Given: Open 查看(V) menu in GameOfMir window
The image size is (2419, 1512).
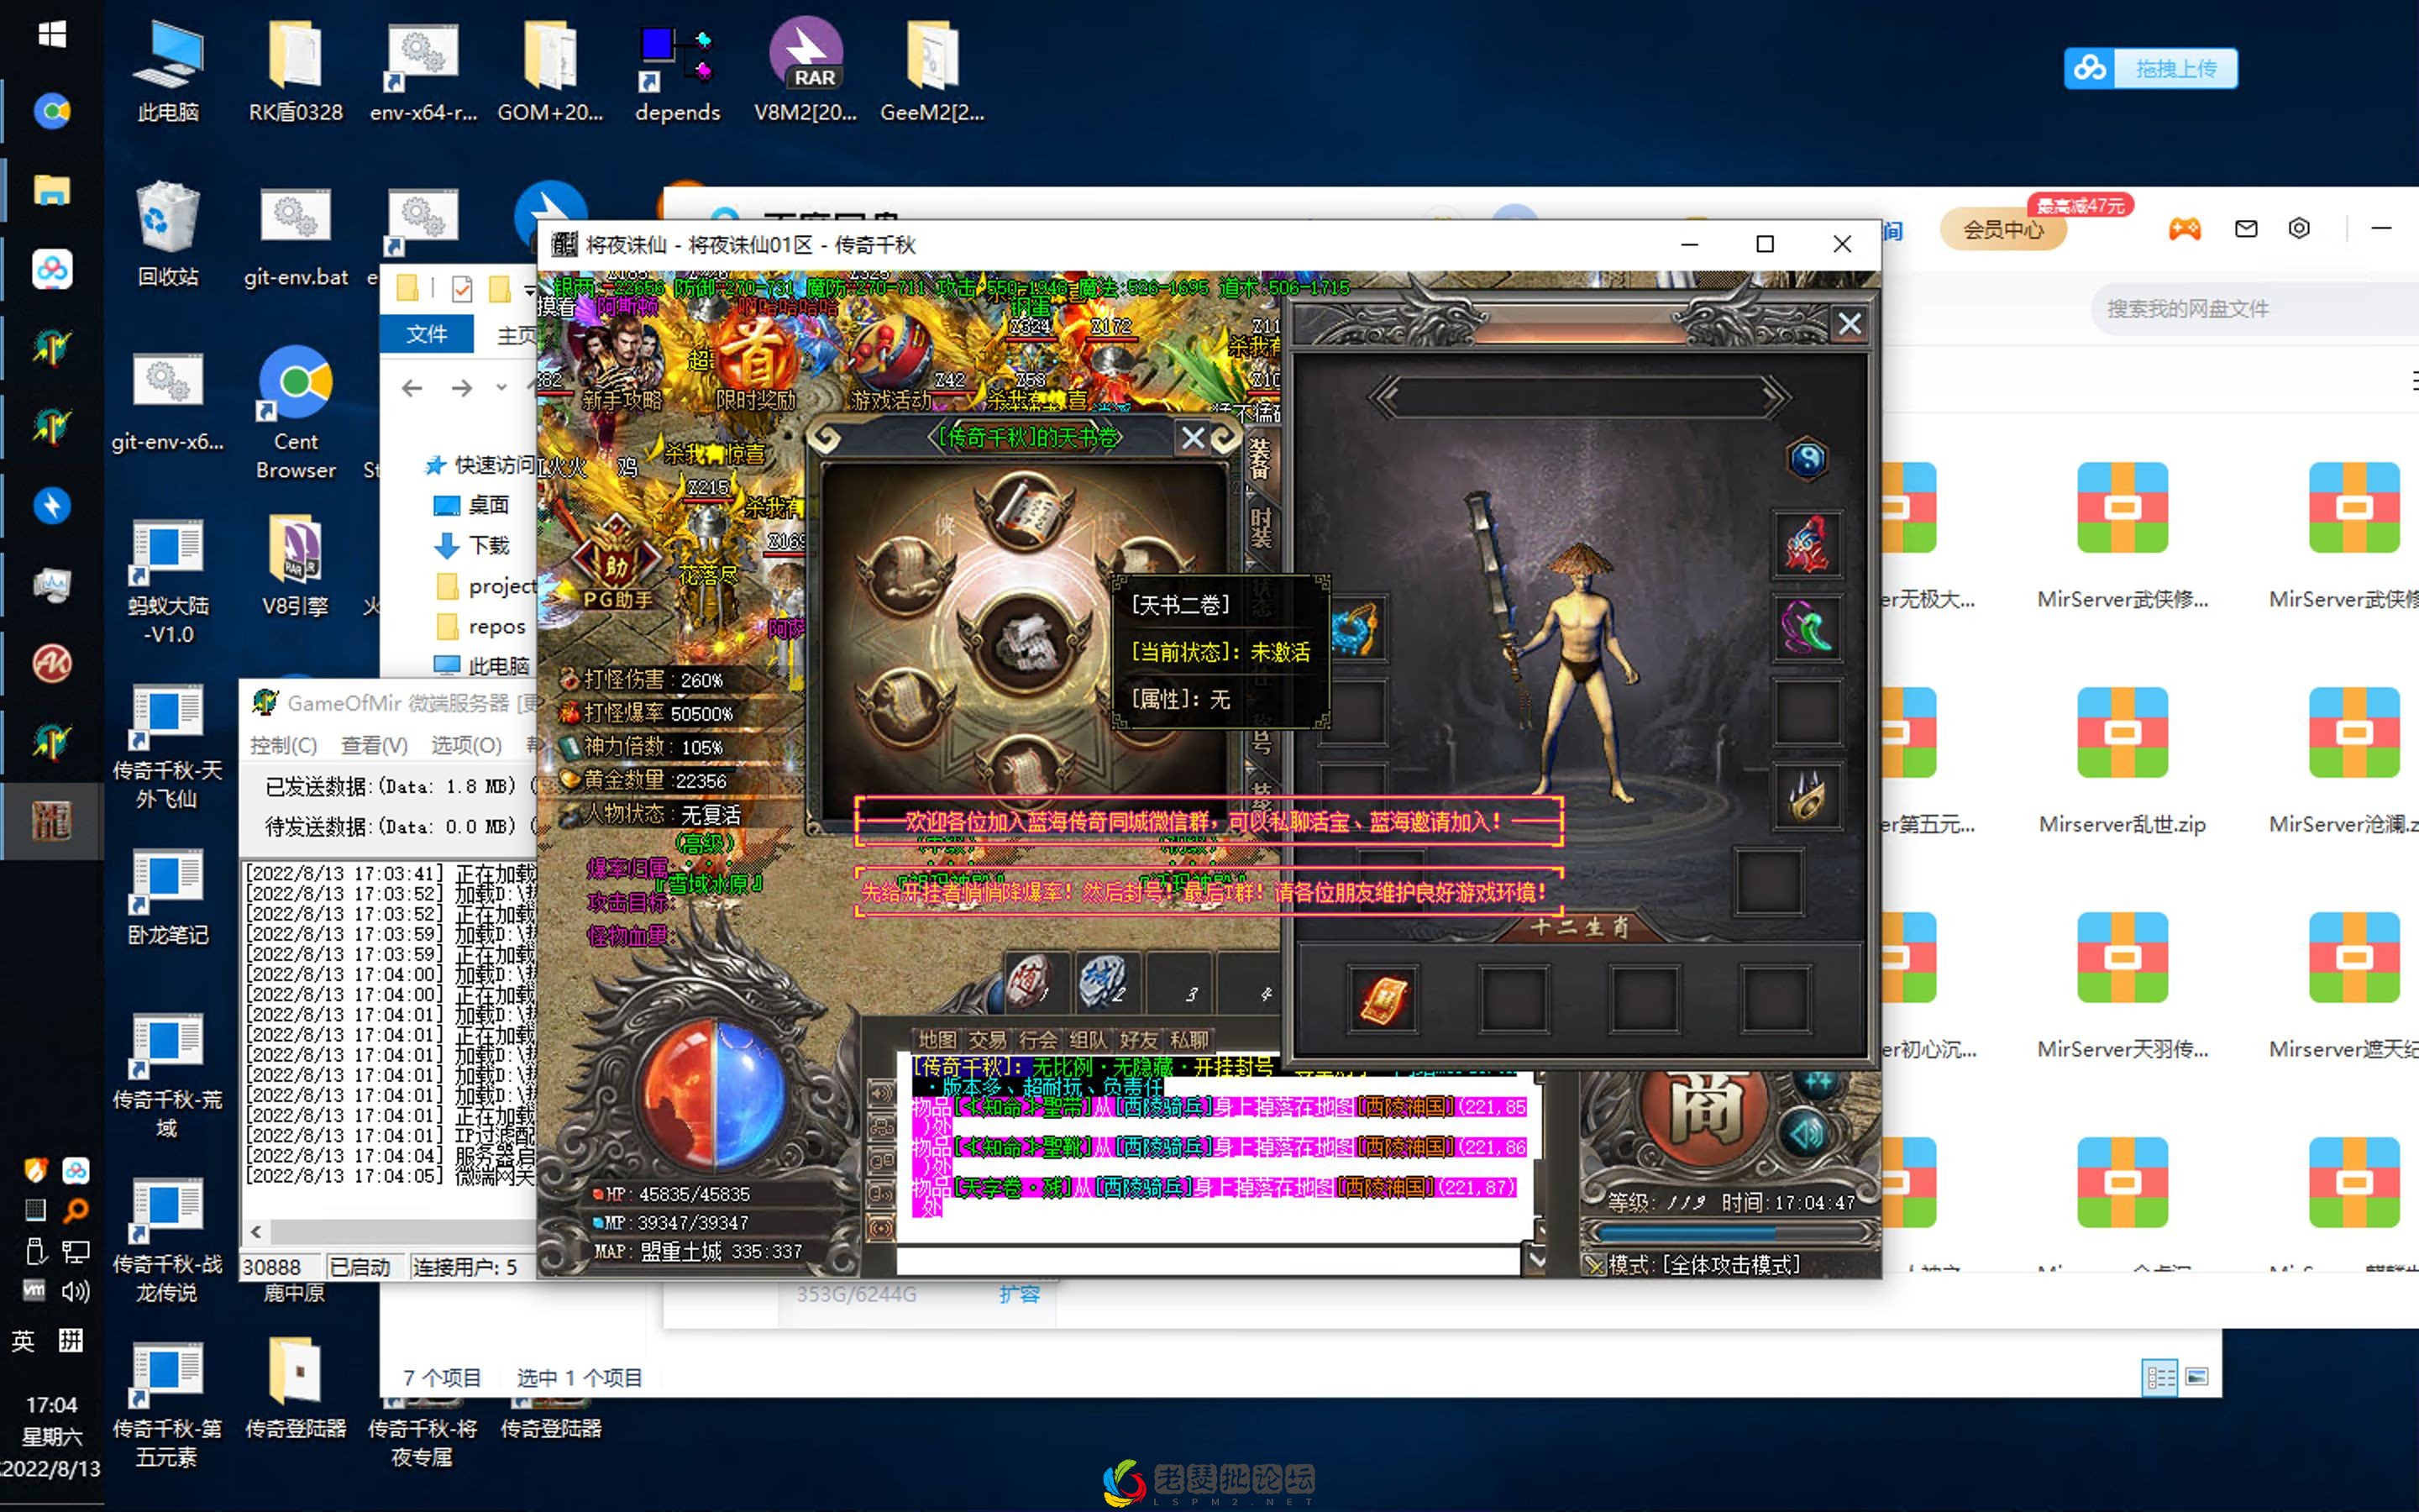Looking at the screenshot, I should click(374, 745).
